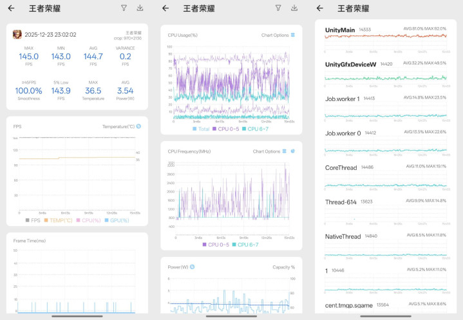Go back from the FPS summary screen
This screenshot has width=463, height=320.
click(11, 8)
